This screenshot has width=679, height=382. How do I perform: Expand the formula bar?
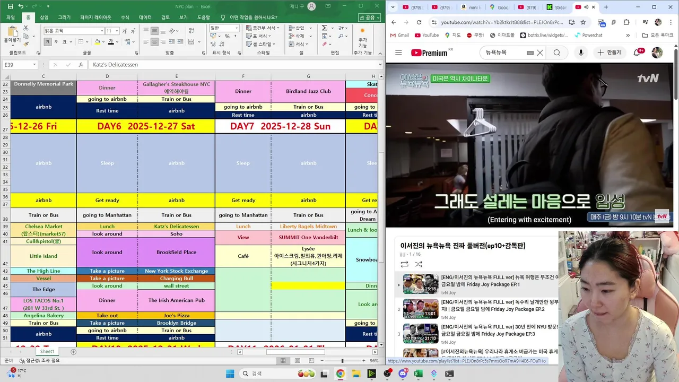(380, 65)
